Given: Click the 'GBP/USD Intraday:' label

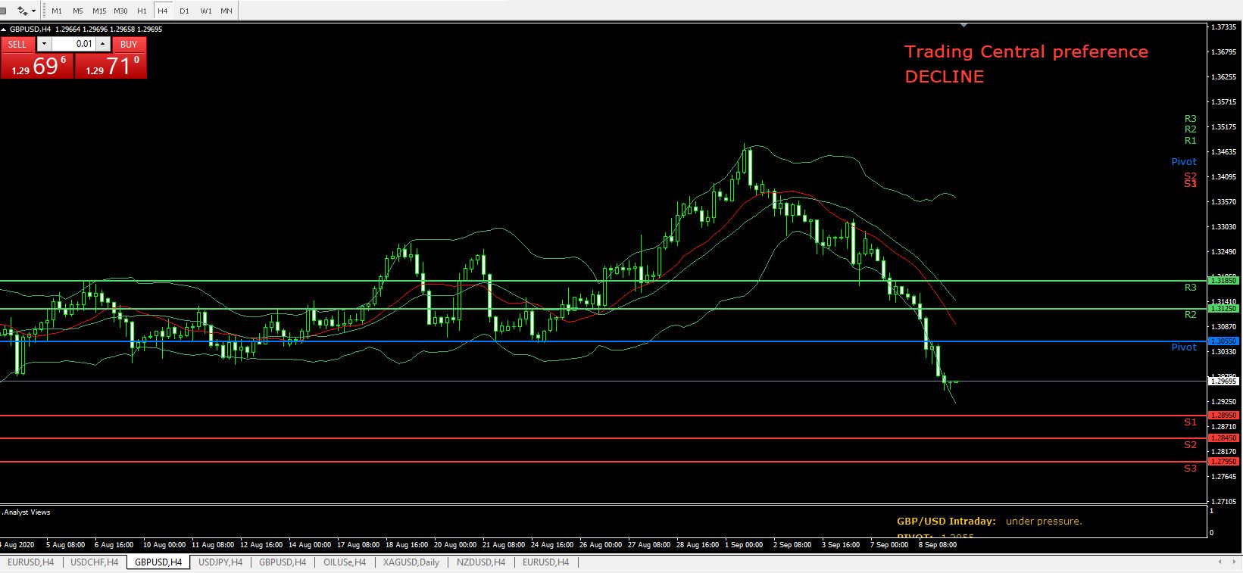Looking at the screenshot, I should point(946,521).
